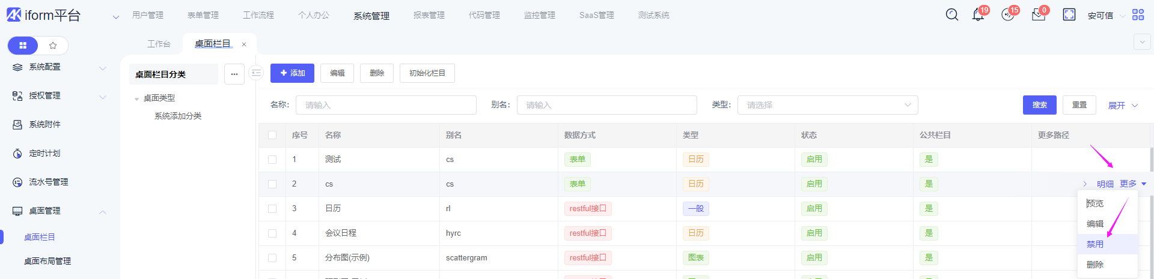Image resolution: width=1154 pixels, height=279 pixels.
Task: Open the 类型 select dropdown
Action: [827, 105]
